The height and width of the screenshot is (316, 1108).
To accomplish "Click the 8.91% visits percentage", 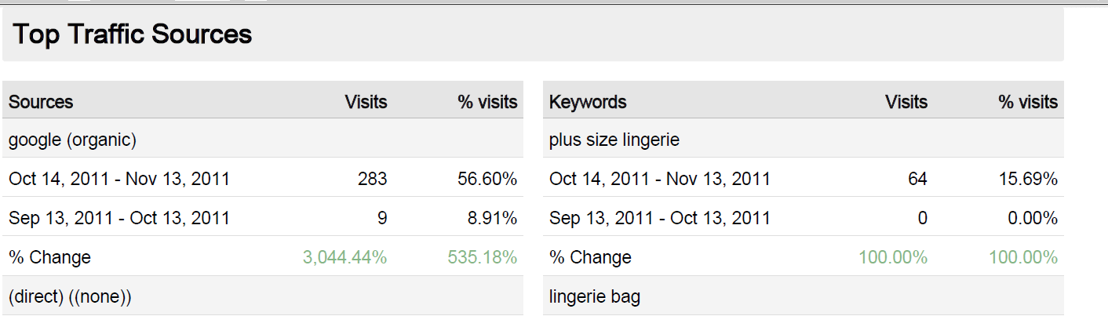I will pos(493,218).
